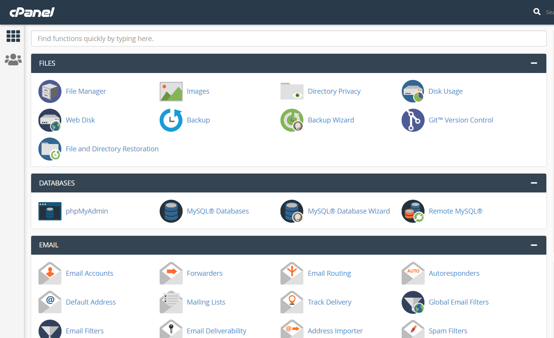Select the Web Disk link

80,120
